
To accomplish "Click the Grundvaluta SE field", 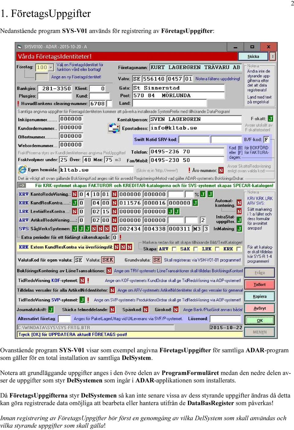I will (x=157, y=260).
